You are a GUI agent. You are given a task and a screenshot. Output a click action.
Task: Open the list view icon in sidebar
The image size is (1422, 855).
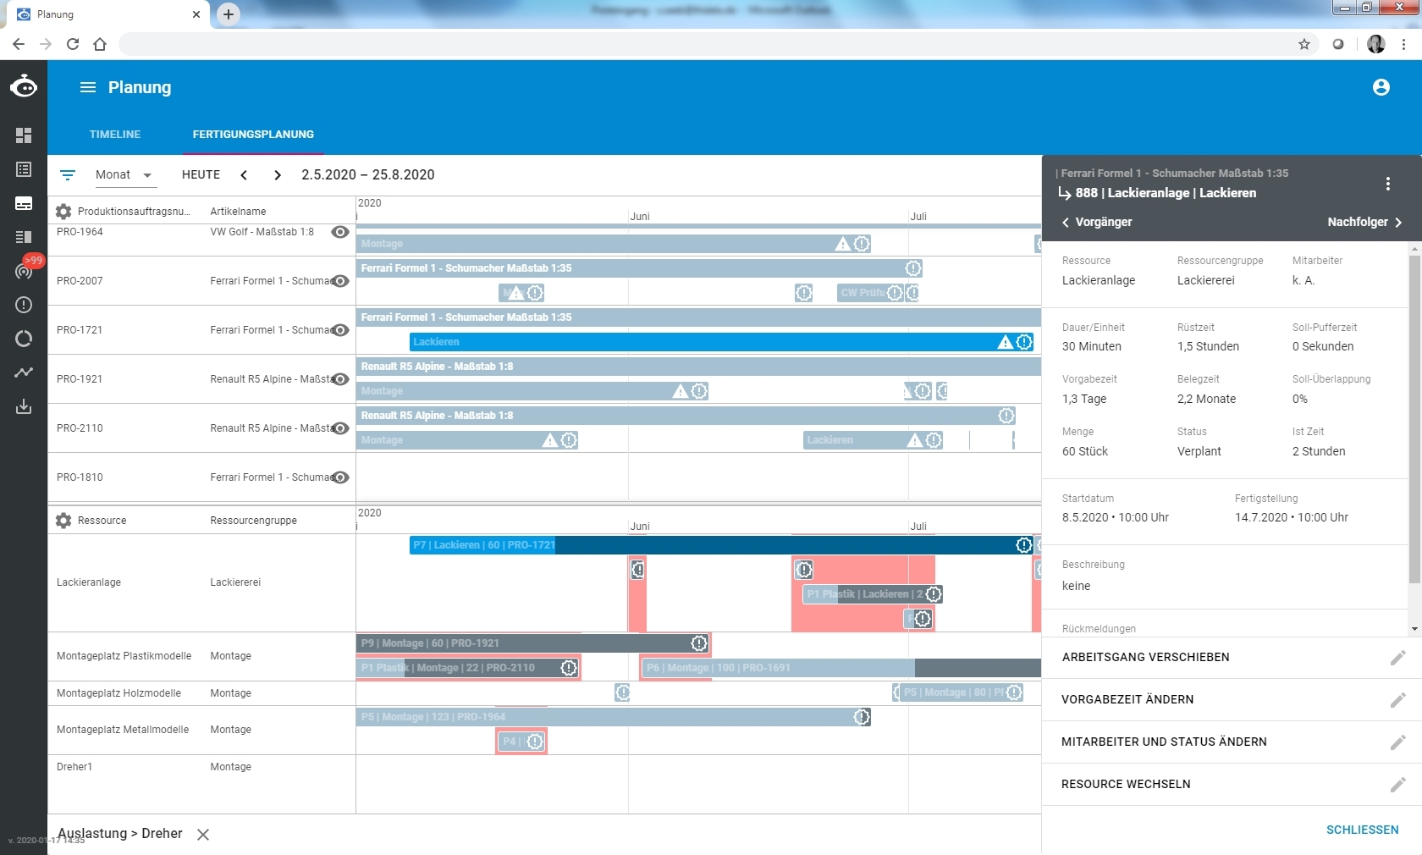24,169
